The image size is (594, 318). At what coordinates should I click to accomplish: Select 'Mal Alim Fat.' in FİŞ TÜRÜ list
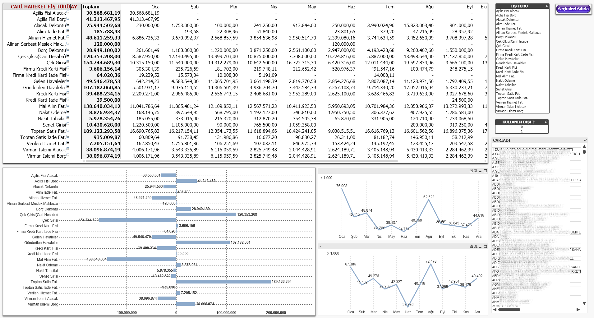[x=505, y=76]
